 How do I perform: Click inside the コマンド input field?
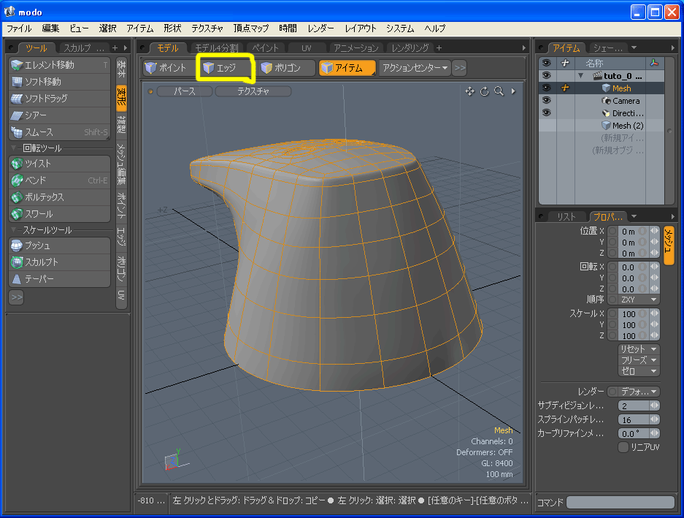click(x=620, y=502)
